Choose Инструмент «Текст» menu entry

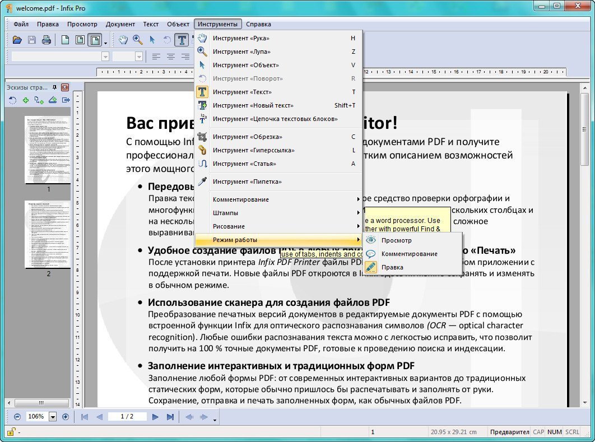click(278, 92)
